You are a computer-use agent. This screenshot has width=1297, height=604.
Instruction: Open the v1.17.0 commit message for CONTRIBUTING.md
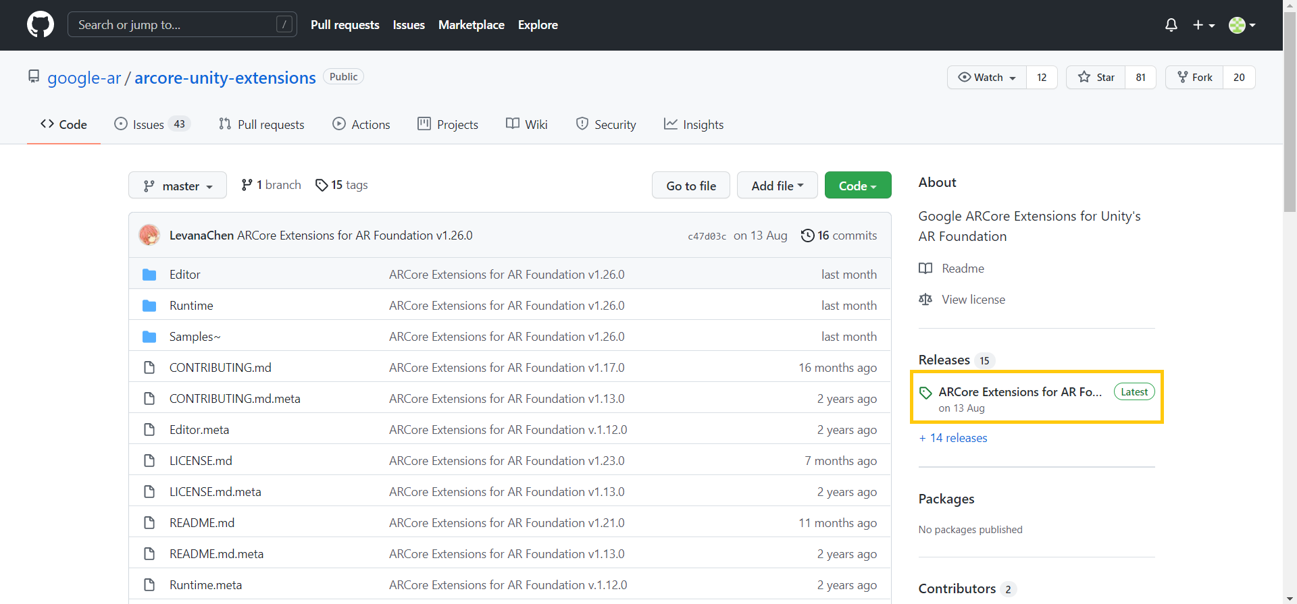[x=507, y=368]
